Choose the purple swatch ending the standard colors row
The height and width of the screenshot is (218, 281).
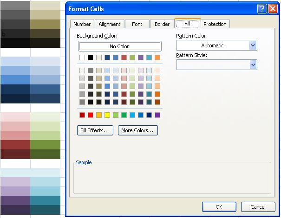(x=157, y=115)
